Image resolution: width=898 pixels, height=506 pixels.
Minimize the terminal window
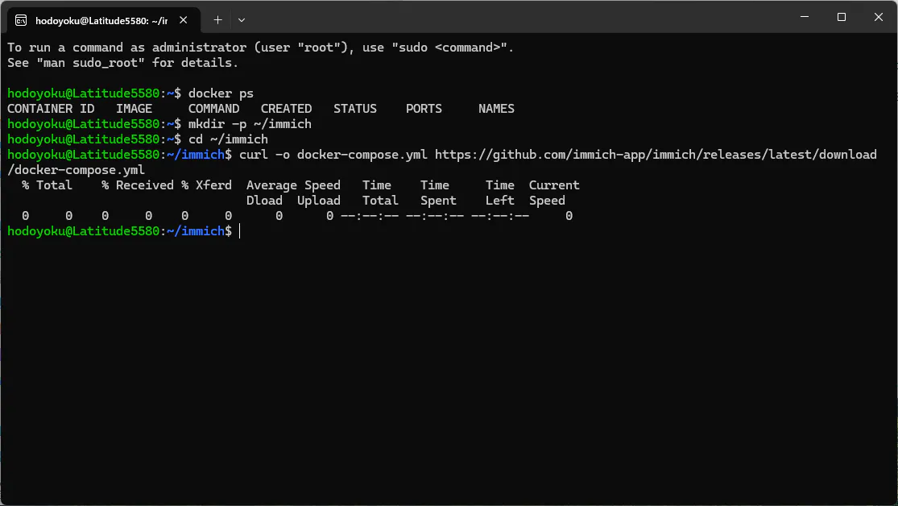[805, 17]
